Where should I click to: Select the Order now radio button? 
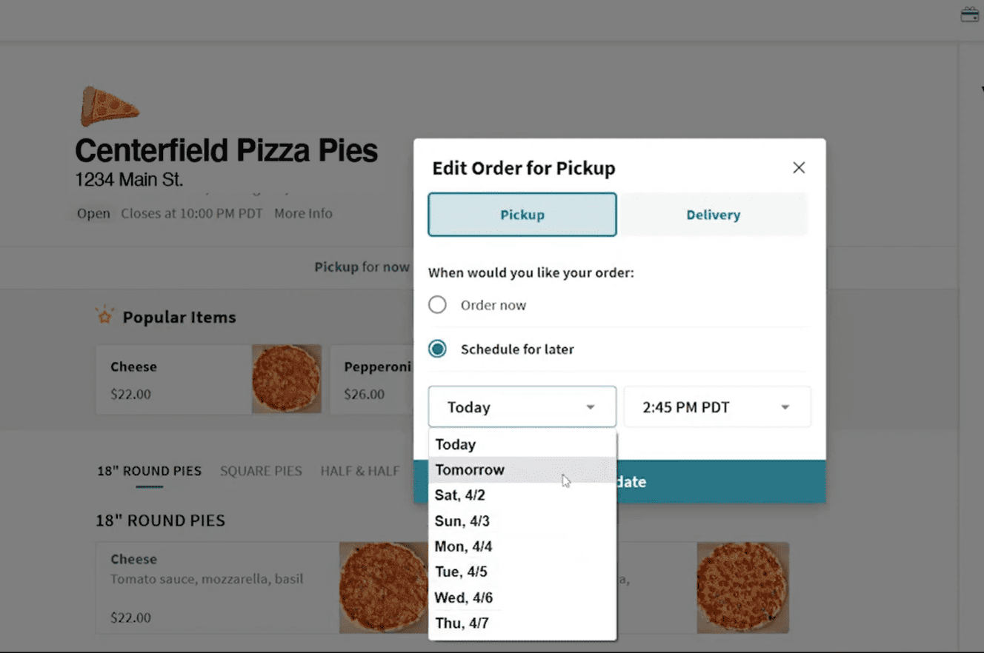[x=437, y=304]
